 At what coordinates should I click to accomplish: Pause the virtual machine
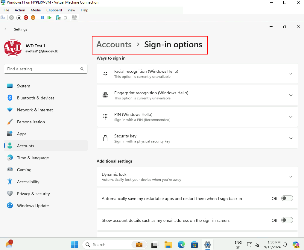(42, 18)
